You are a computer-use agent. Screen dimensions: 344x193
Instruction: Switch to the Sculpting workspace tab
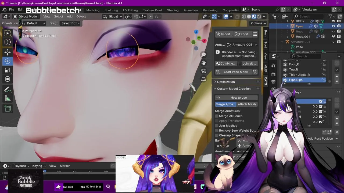111,10
